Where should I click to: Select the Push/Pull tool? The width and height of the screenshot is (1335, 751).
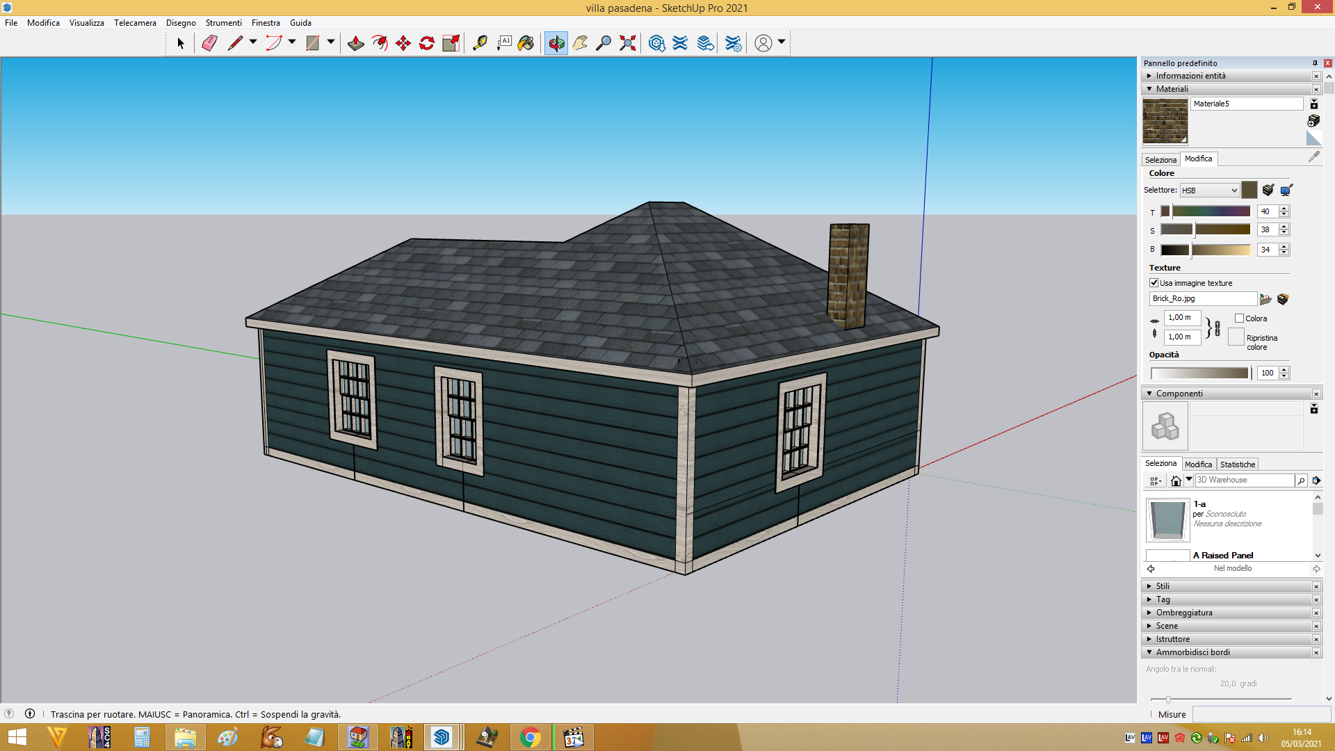click(x=356, y=43)
